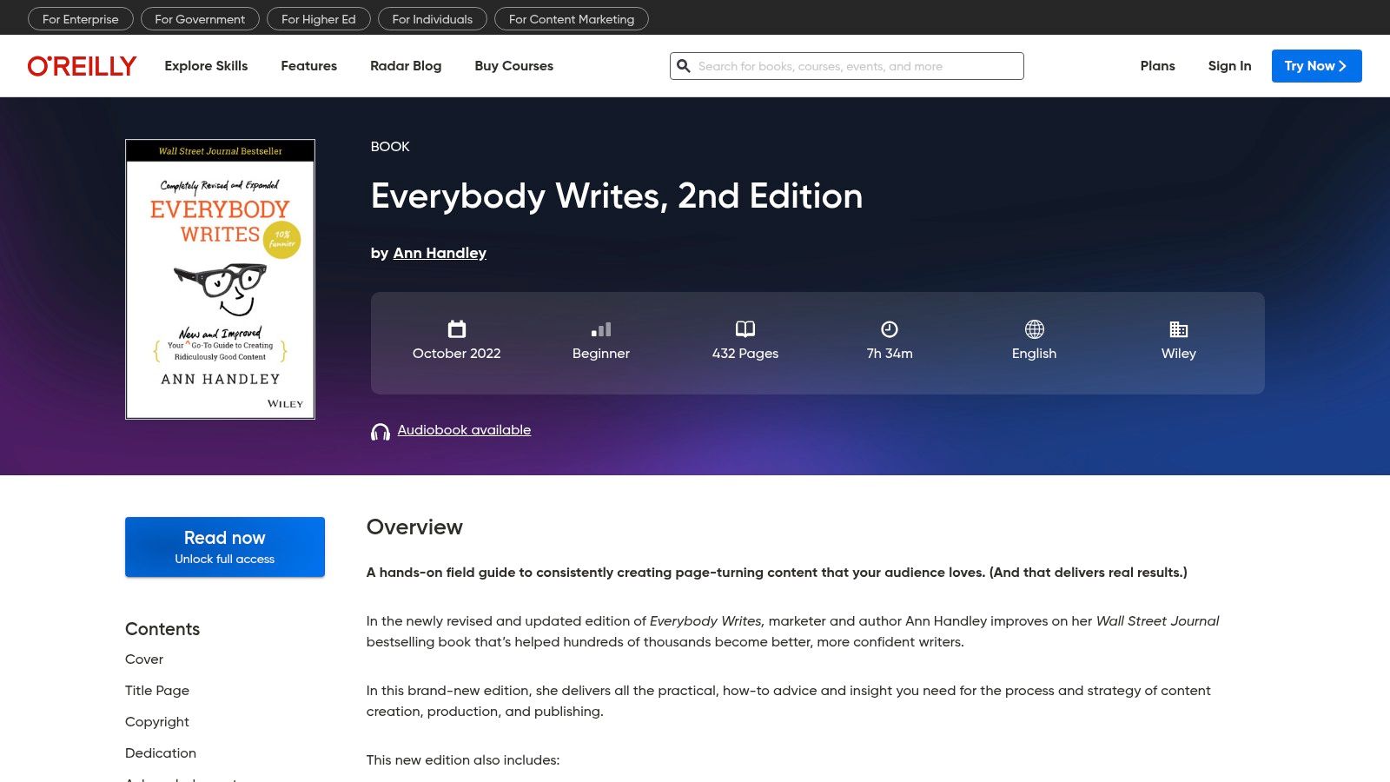
Task: Open the Explore Skills menu
Action: [x=206, y=66]
